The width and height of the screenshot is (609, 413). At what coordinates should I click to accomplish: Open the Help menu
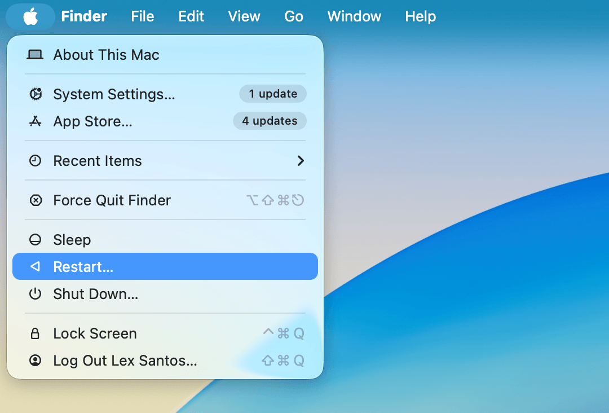420,16
